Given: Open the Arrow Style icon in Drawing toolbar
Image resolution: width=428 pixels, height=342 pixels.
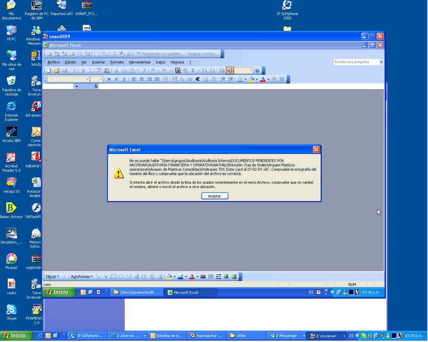Looking at the screenshot, I should coord(218,277).
